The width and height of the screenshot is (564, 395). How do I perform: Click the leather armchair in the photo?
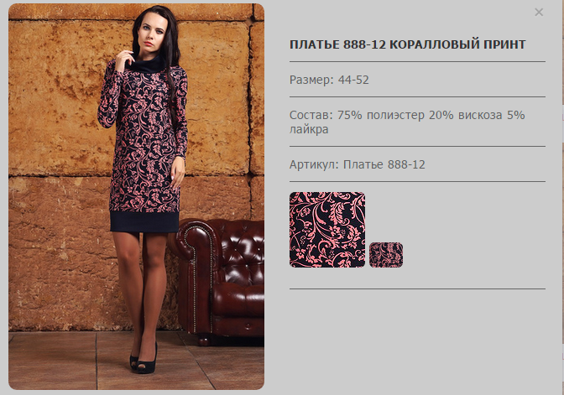point(222,278)
